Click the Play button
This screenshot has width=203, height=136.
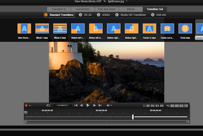[x=88, y=105]
